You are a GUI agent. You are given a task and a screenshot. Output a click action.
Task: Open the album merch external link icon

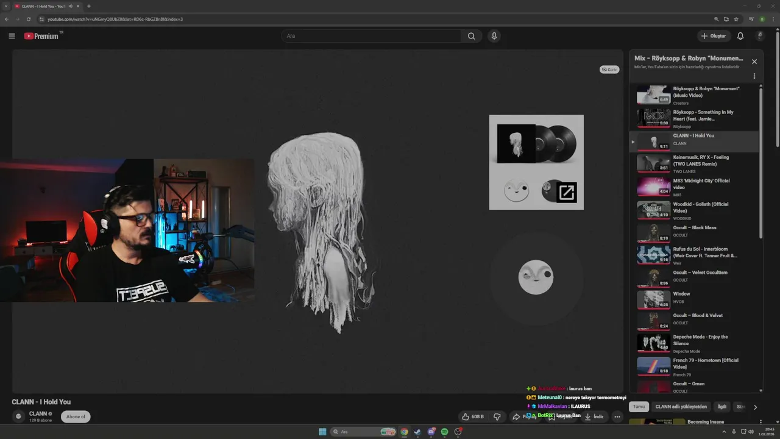pyautogui.click(x=567, y=193)
